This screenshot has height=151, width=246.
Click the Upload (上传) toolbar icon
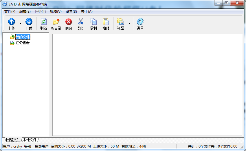coord(12,22)
